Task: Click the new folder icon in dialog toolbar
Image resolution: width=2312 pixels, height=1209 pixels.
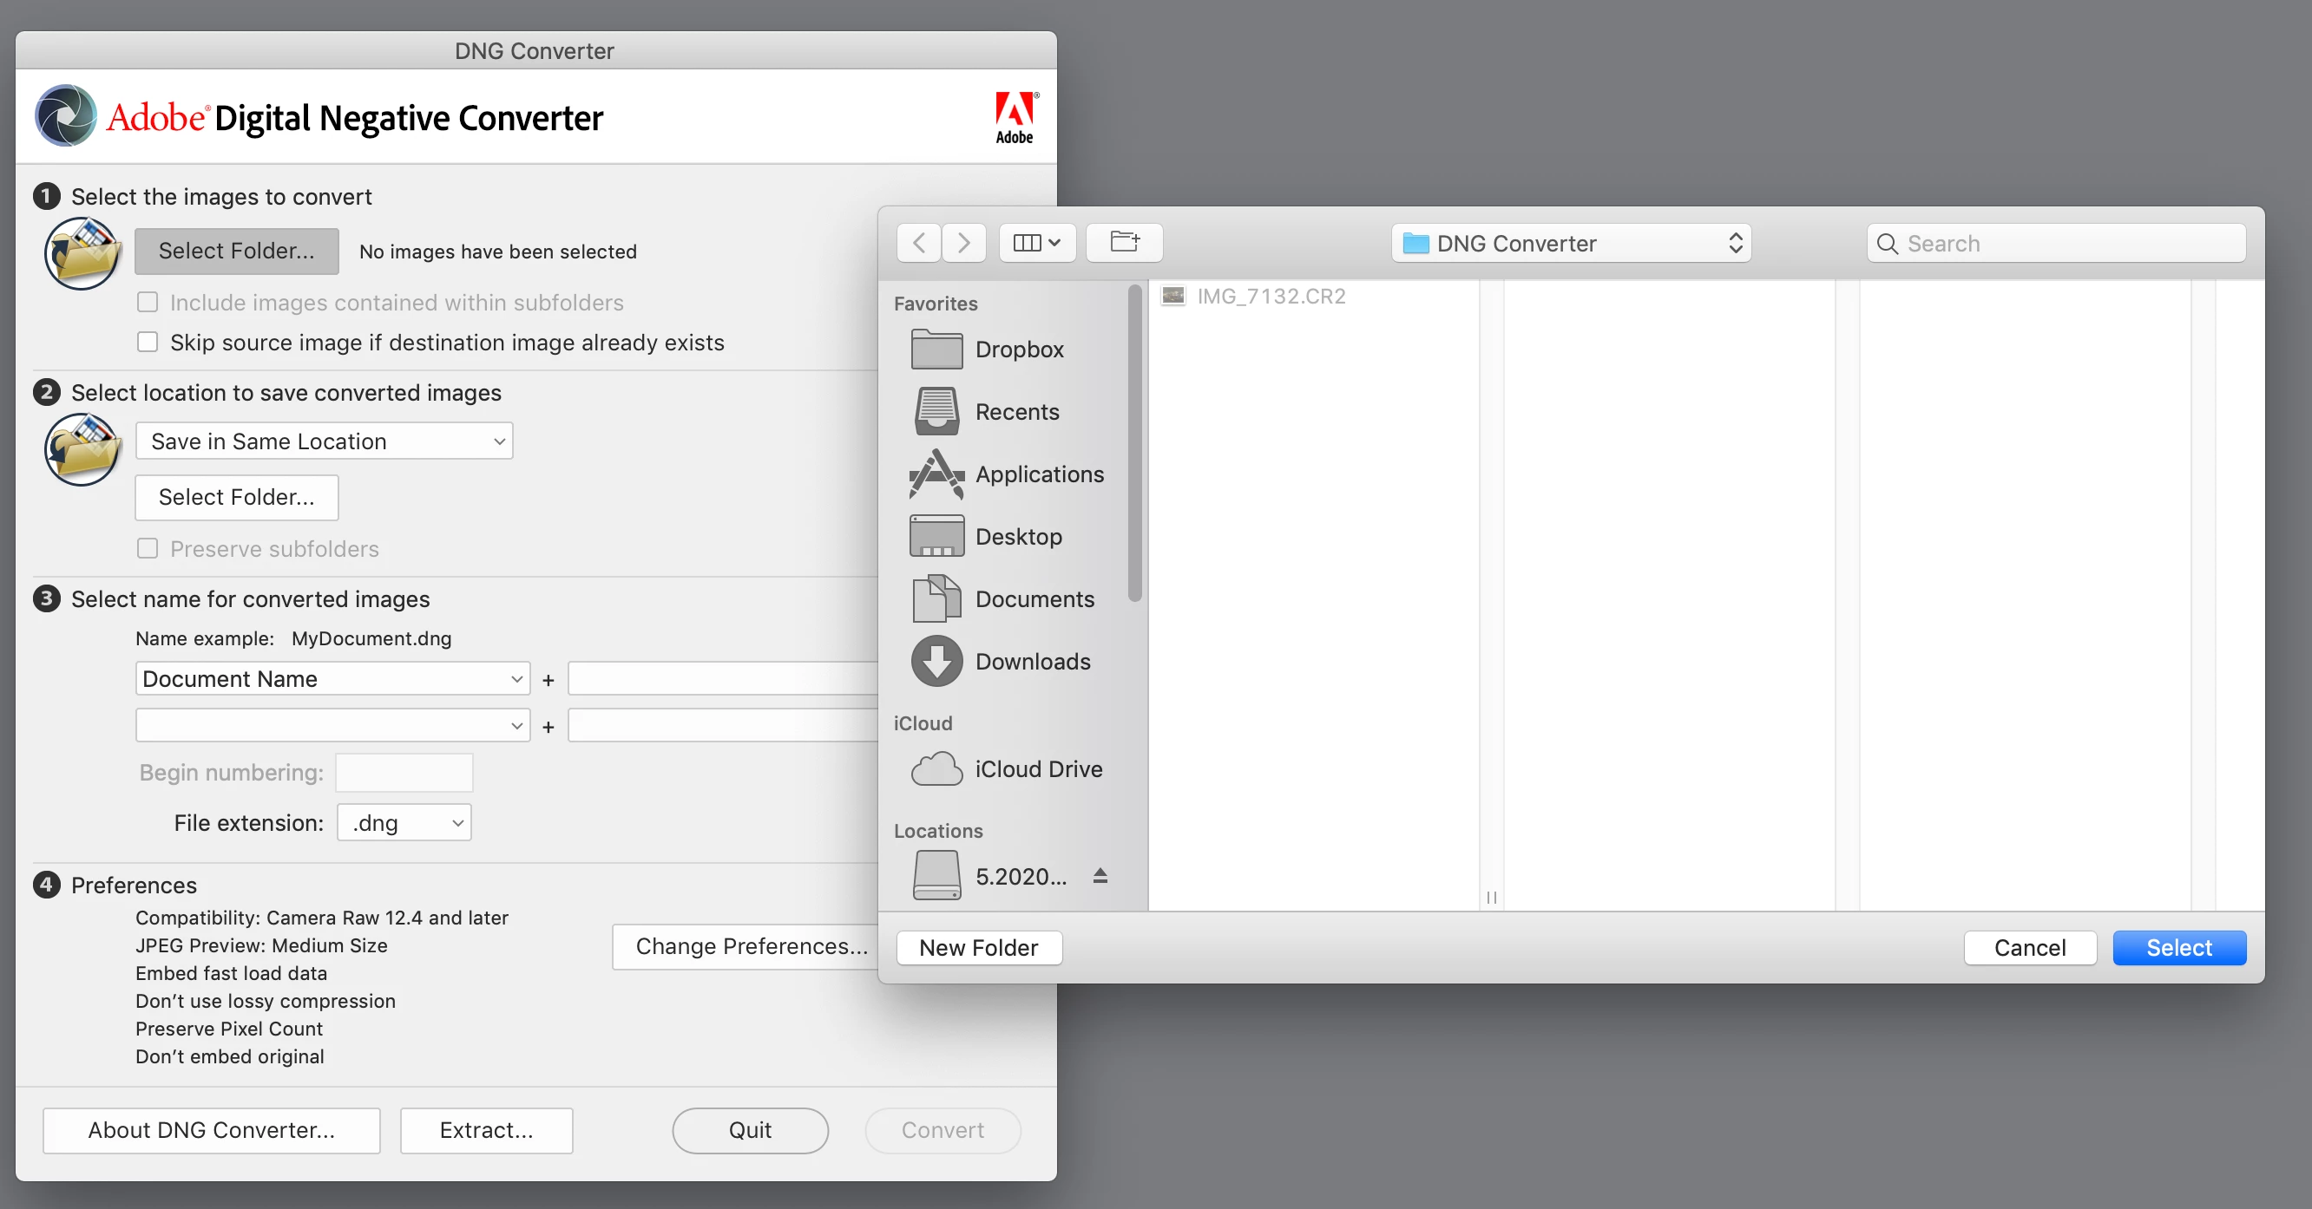Action: point(1124,242)
